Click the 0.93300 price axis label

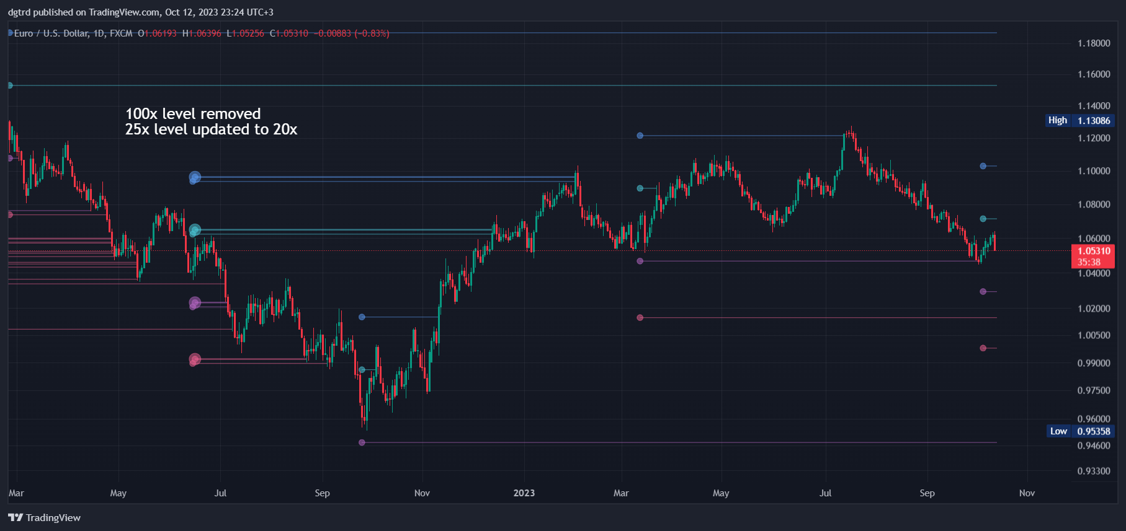pos(1094,471)
